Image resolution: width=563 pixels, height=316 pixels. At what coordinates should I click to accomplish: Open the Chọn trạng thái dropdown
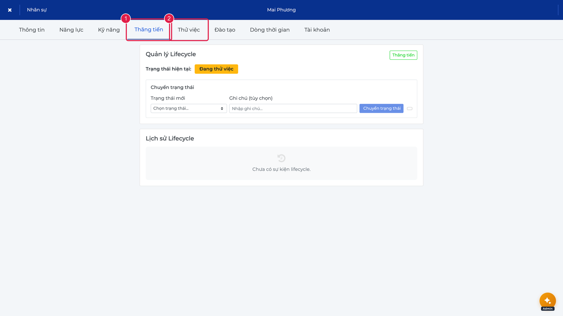coord(189,108)
